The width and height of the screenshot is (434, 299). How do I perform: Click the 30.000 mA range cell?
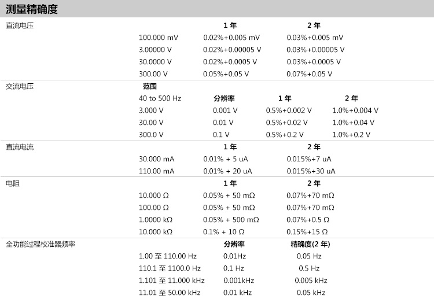click(x=156, y=159)
